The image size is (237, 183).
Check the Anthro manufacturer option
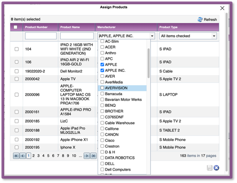pyautogui.click(x=102, y=53)
